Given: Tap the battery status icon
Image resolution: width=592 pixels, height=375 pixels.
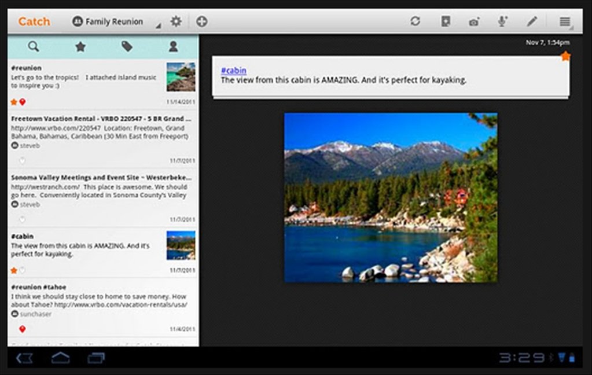Looking at the screenshot, I should pyautogui.click(x=572, y=357).
